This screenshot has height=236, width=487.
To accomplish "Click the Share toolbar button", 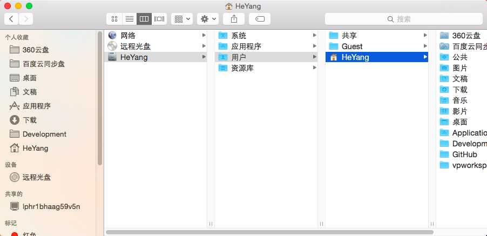I will [234, 19].
